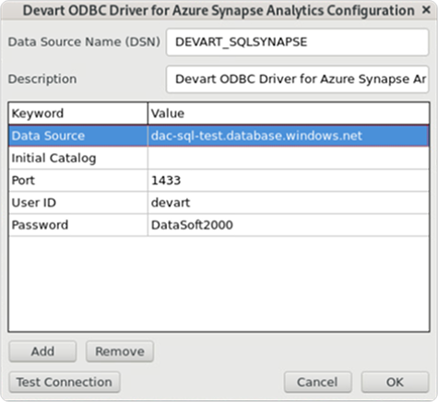Image resolution: width=438 pixels, height=402 pixels.
Task: Close the configuration dialog with X
Action: point(426,10)
